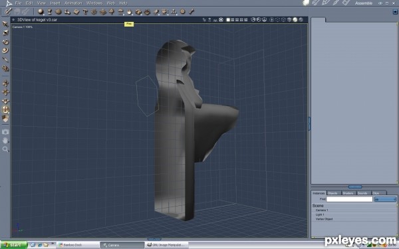Viewport: 399px width, 249px height.
Task: Expand the Sphere primitive flyout arrow
Action: 44,14
